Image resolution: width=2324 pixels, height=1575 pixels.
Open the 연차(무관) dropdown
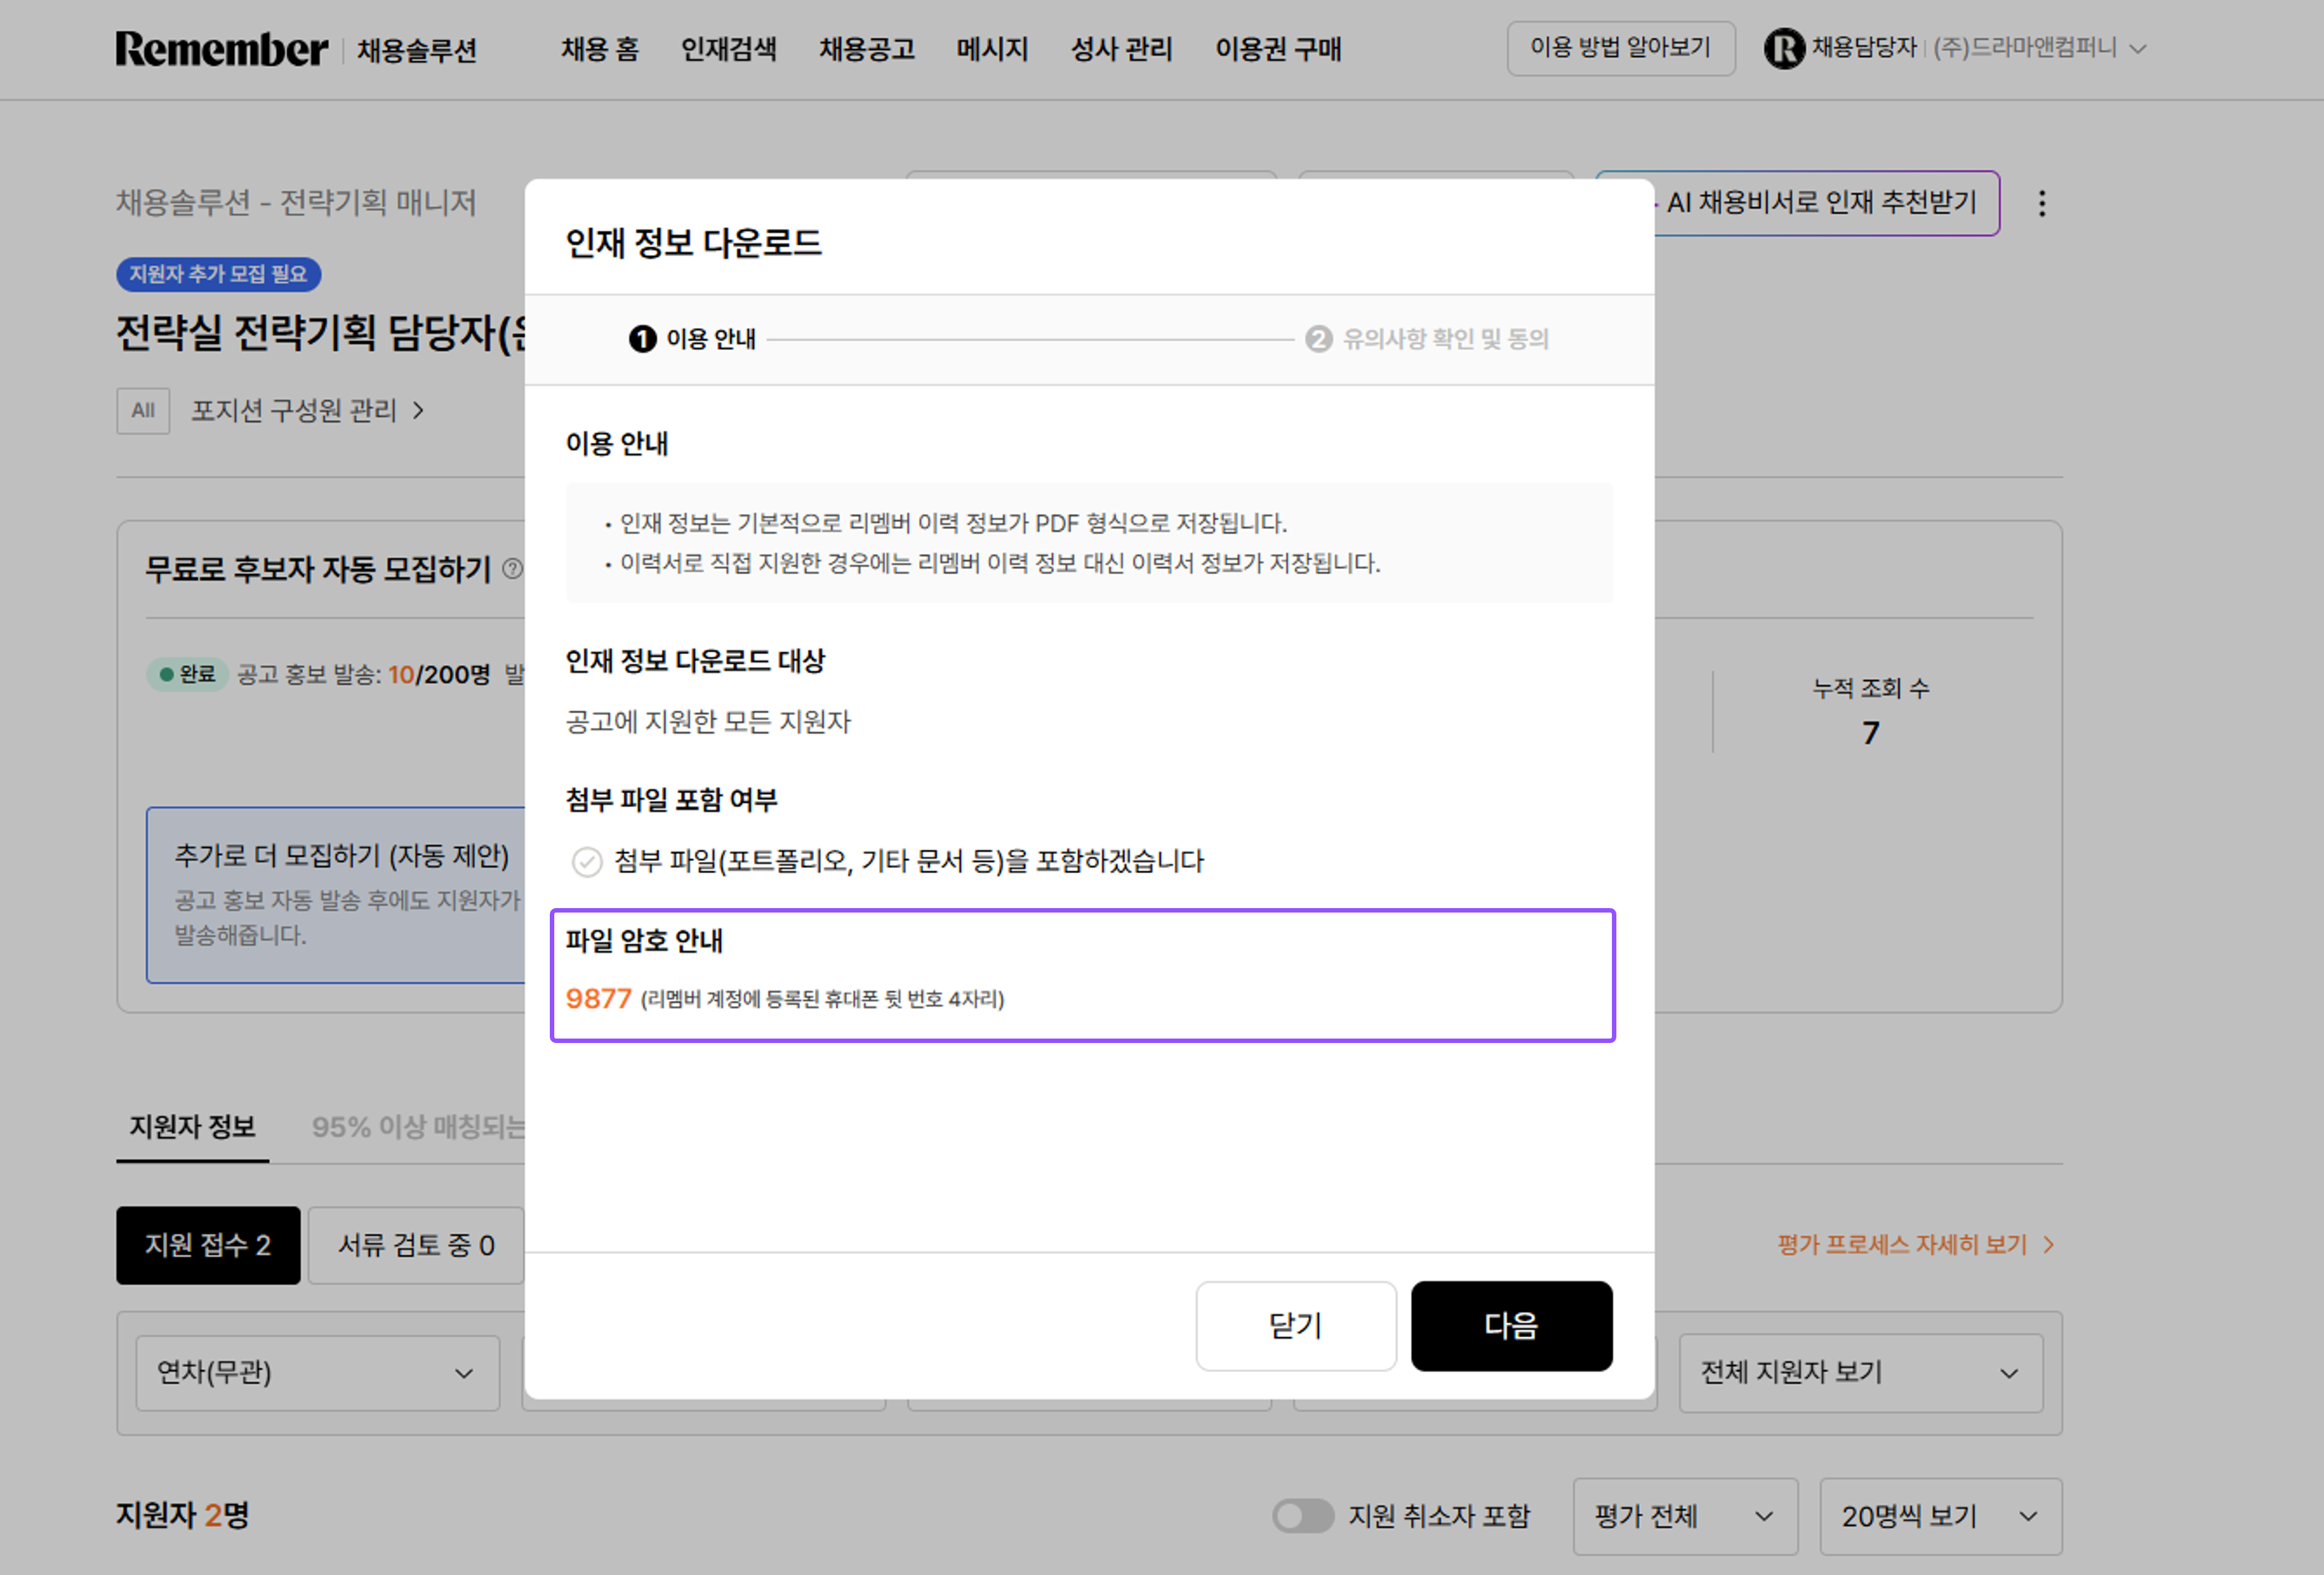pos(317,1373)
